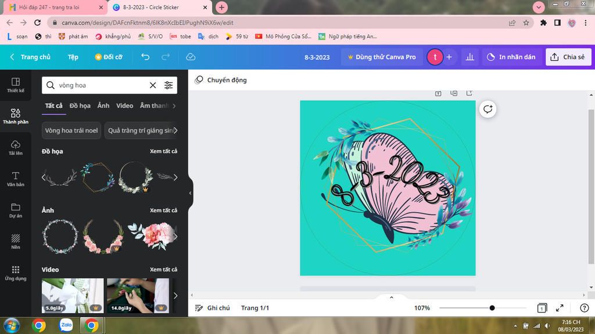The image size is (595, 334).
Task: Add a collaborator with plus icon
Action: [x=449, y=57]
